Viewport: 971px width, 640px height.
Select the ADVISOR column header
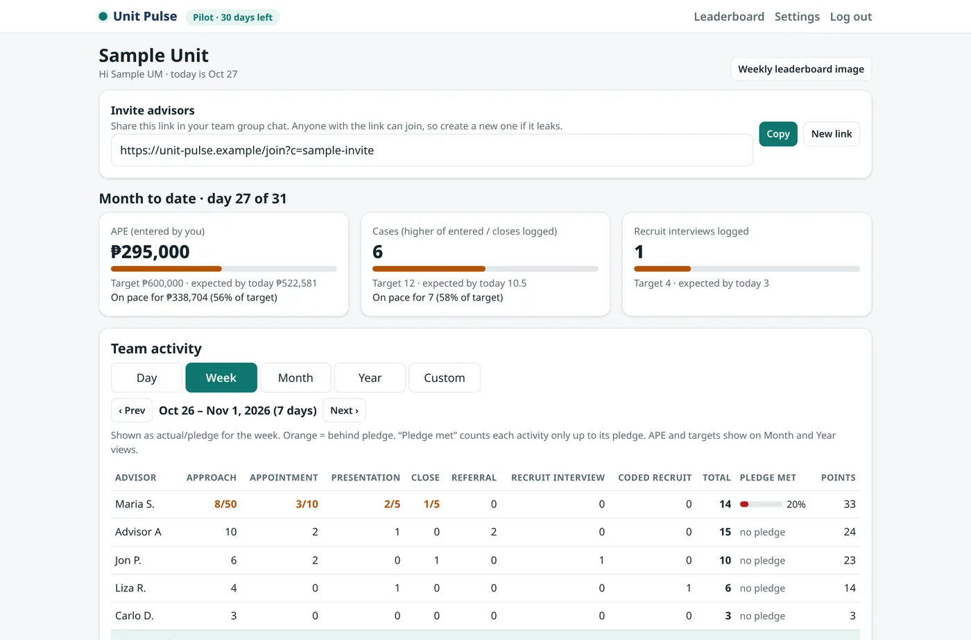click(x=136, y=478)
